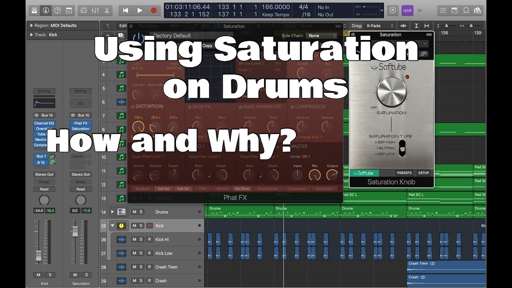
Task: Click the Play transport button
Action: pyautogui.click(x=140, y=10)
